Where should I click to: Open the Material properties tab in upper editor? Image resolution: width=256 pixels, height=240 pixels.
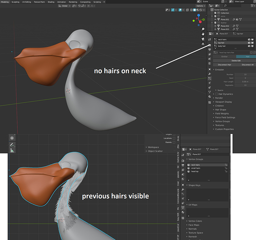click(210, 96)
